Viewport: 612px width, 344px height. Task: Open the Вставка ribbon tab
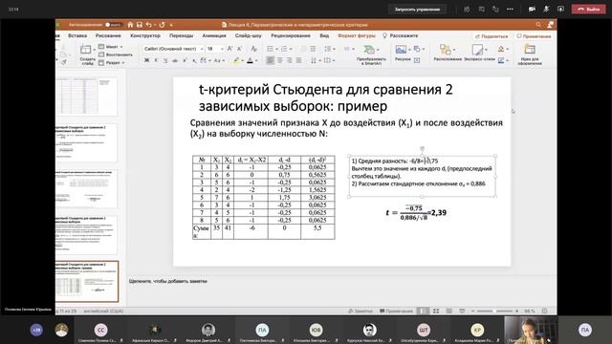pos(77,35)
